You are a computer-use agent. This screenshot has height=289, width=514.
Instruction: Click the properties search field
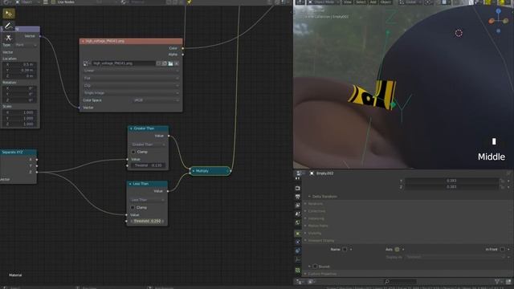coord(401,282)
